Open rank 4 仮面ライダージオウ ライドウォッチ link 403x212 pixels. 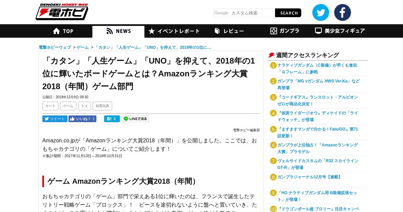(x=318, y=116)
